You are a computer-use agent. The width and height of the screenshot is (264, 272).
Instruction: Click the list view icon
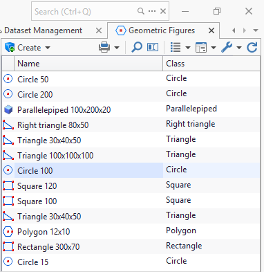pyautogui.click(x=176, y=47)
